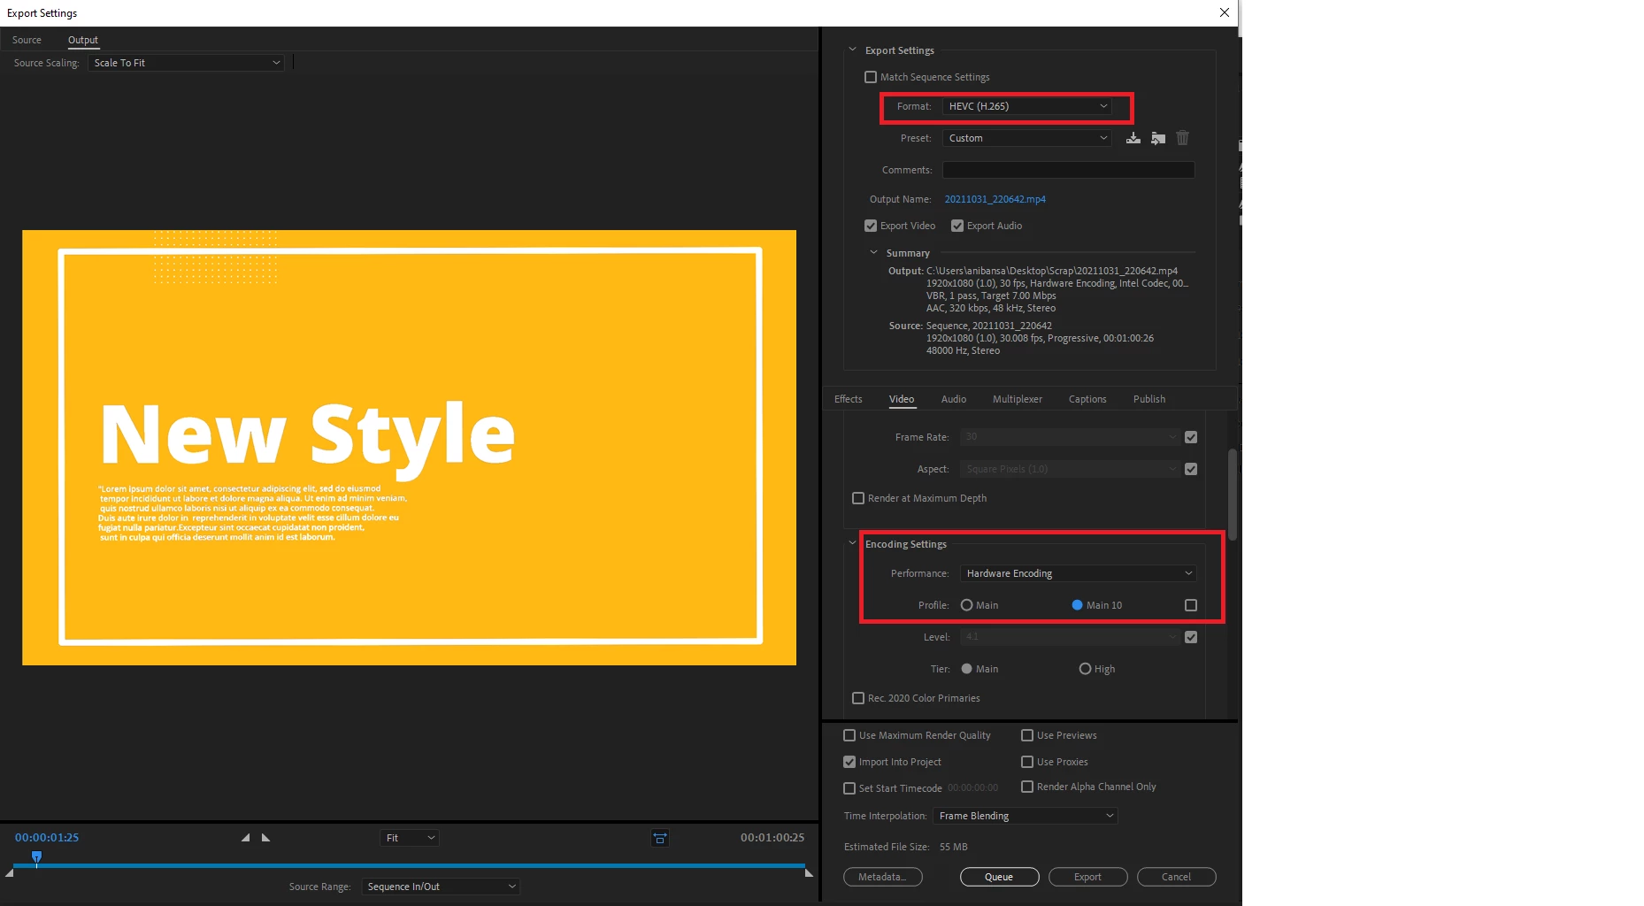The width and height of the screenshot is (1644, 906).
Task: Click output name 20211031_220642.mp4 link
Action: [995, 199]
